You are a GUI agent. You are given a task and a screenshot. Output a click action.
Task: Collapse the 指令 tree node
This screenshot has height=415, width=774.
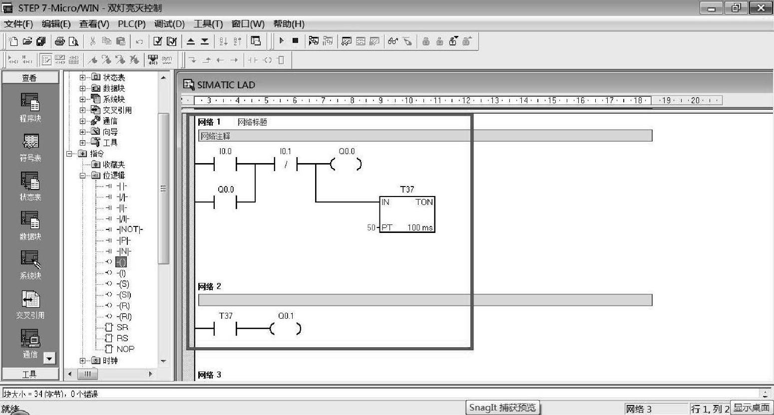(x=69, y=154)
